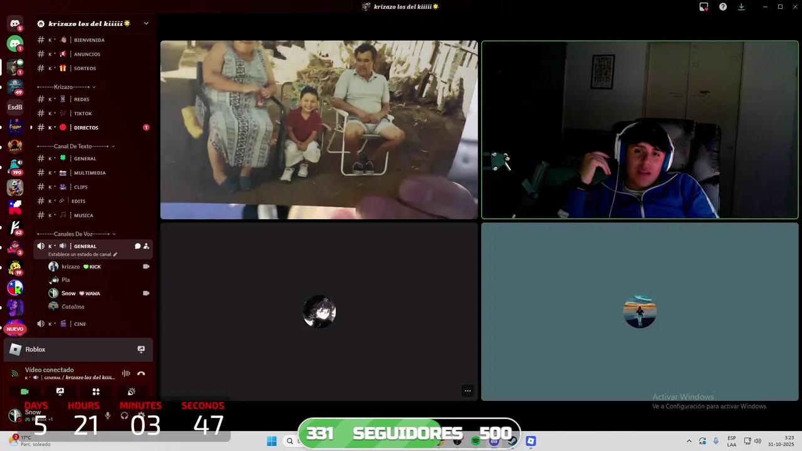802x451 pixels.
Task: Open the weather widget showing 17°C
Action: pos(31,440)
